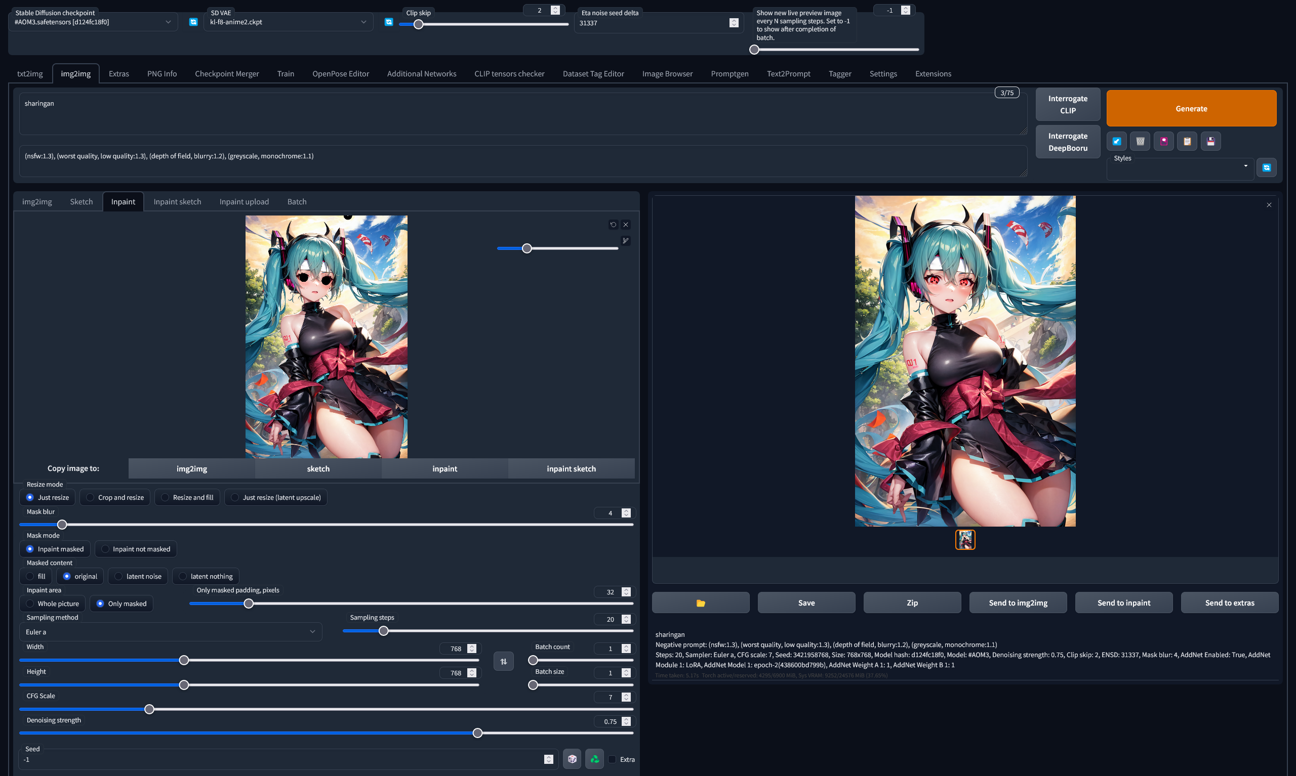Open the Settings tab

tap(883, 74)
